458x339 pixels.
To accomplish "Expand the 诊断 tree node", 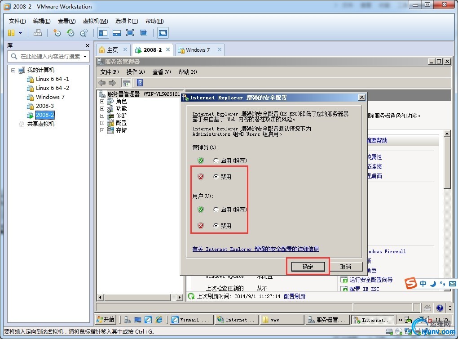I will pyautogui.click(x=102, y=116).
